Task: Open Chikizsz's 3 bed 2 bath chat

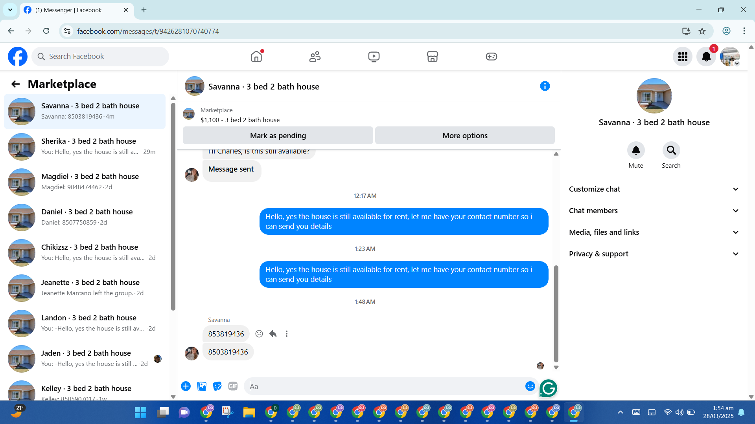Action: click(85, 253)
